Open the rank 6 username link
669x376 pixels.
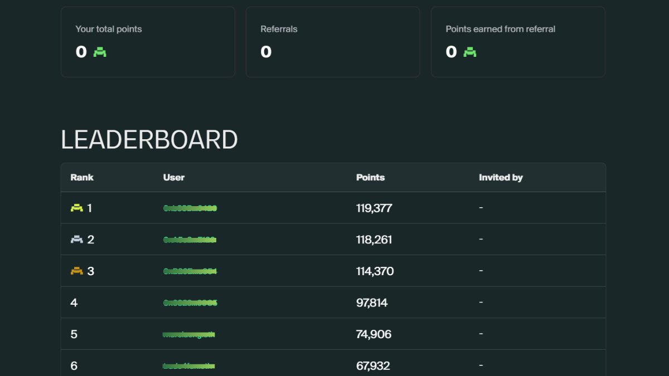tap(187, 365)
